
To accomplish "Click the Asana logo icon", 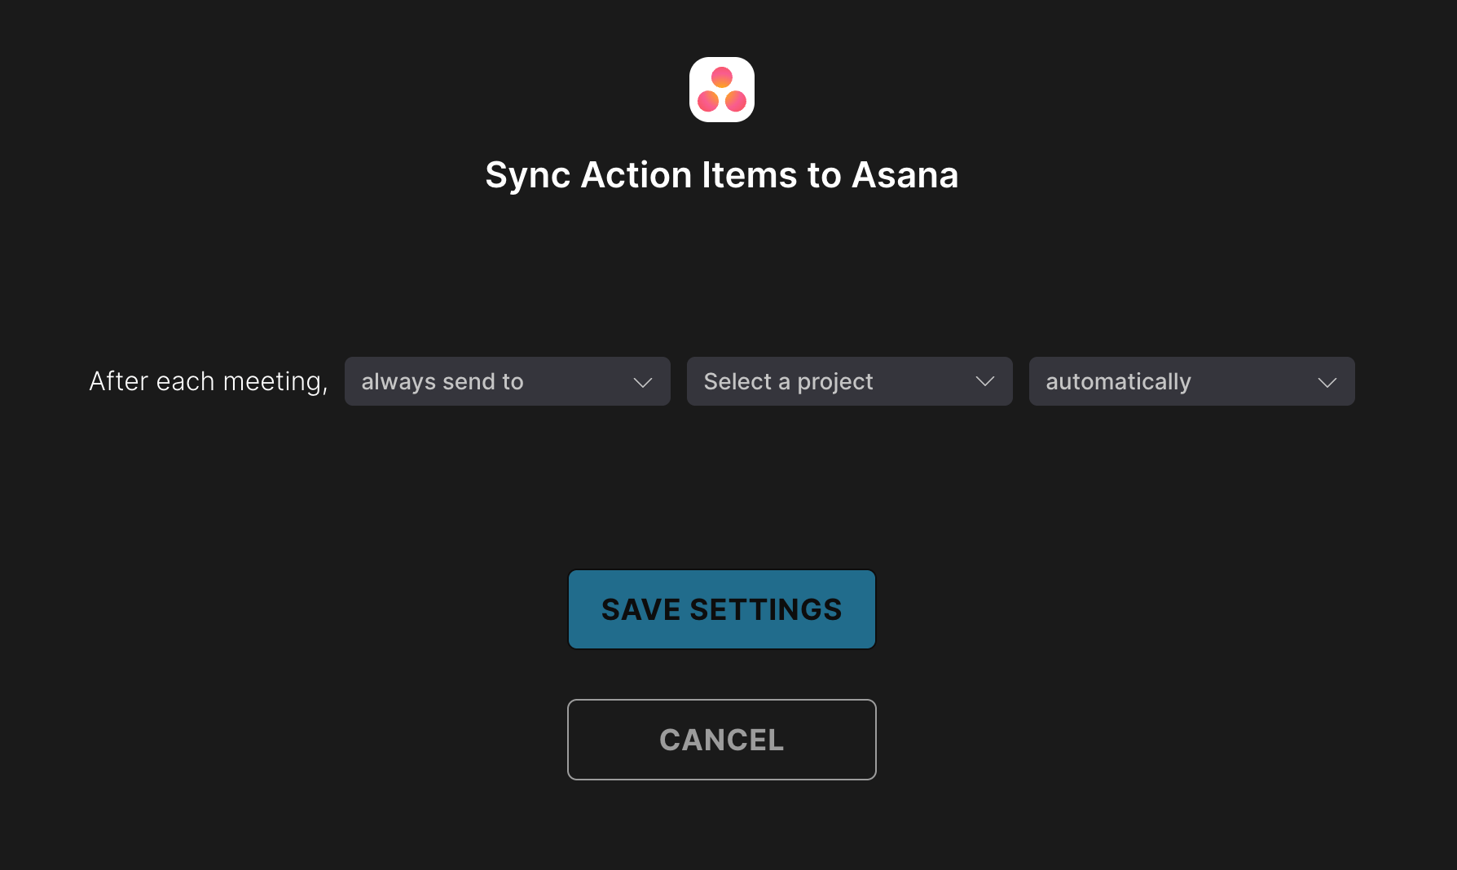I will pyautogui.click(x=721, y=90).
